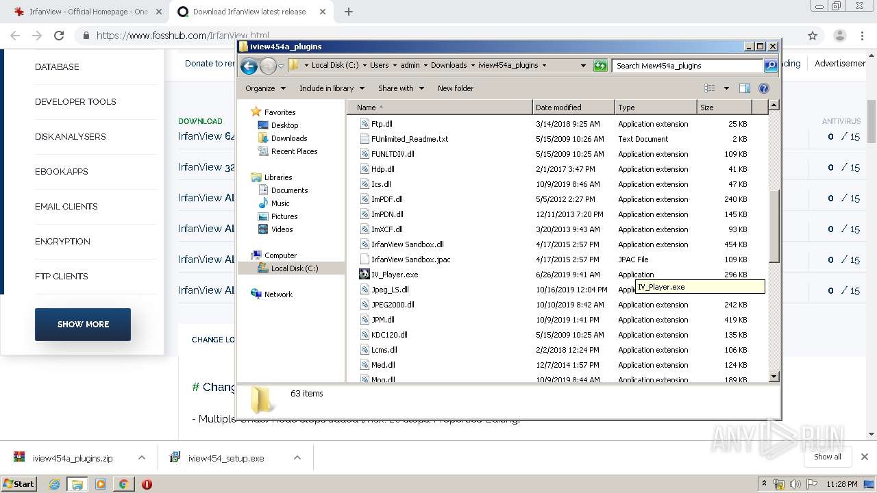Click the Explorer Back navigation arrow
This screenshot has height=493, width=877.
pos(249,66)
